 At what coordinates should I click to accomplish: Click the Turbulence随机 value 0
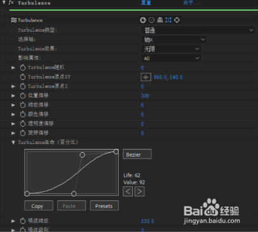pyautogui.click(x=142, y=68)
